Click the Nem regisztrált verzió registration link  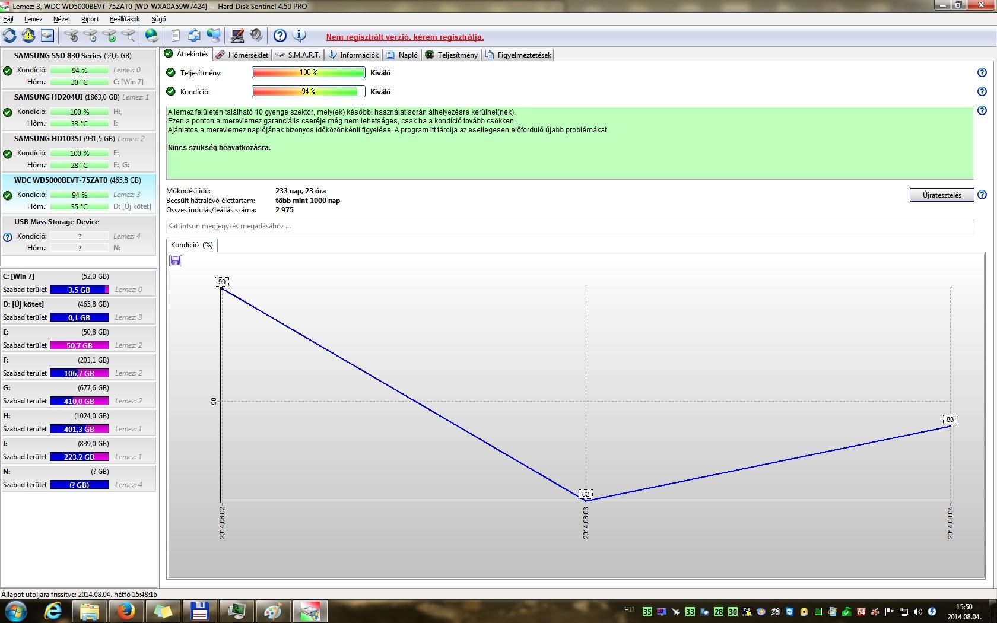pos(405,37)
